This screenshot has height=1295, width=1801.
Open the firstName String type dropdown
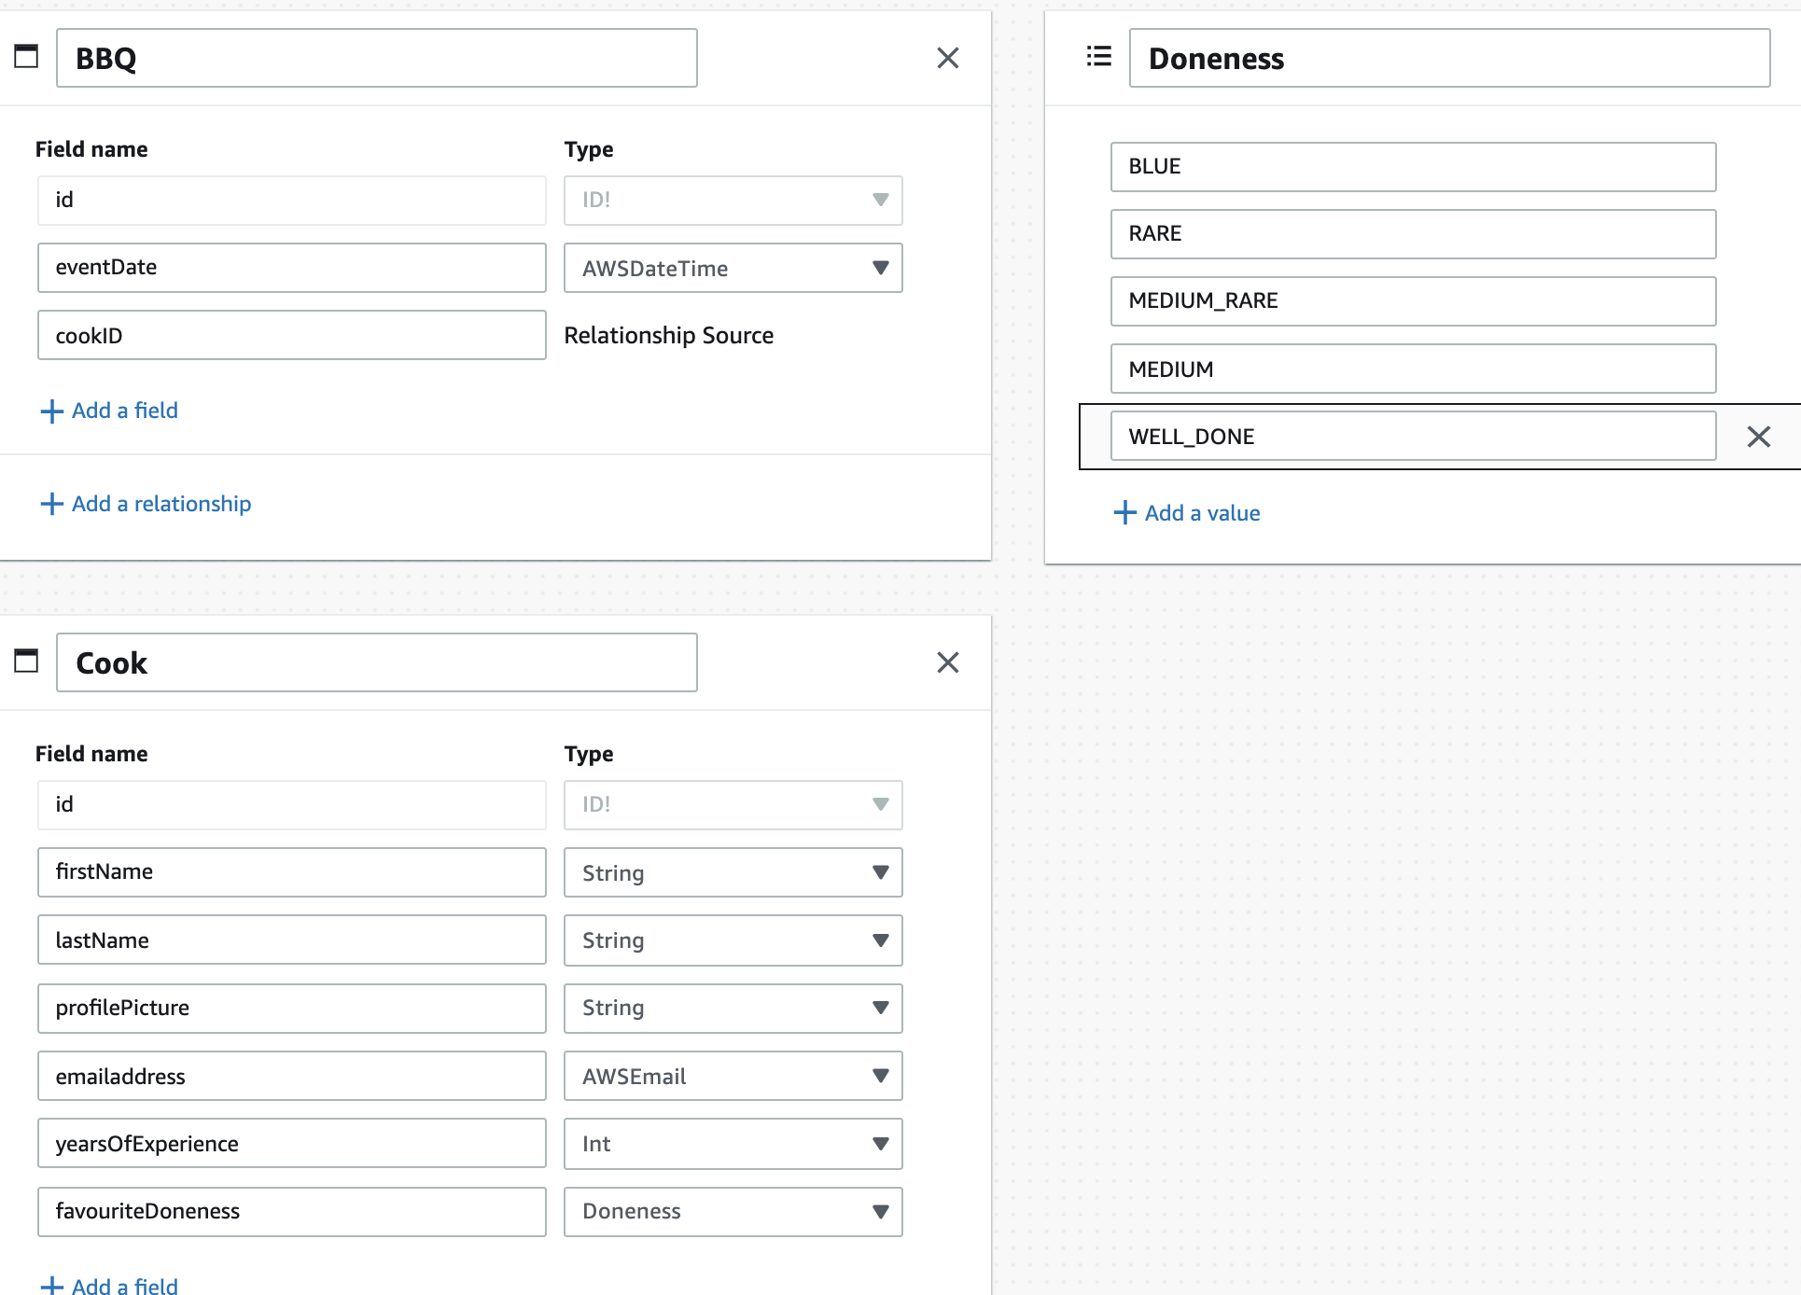pyautogui.click(x=733, y=872)
